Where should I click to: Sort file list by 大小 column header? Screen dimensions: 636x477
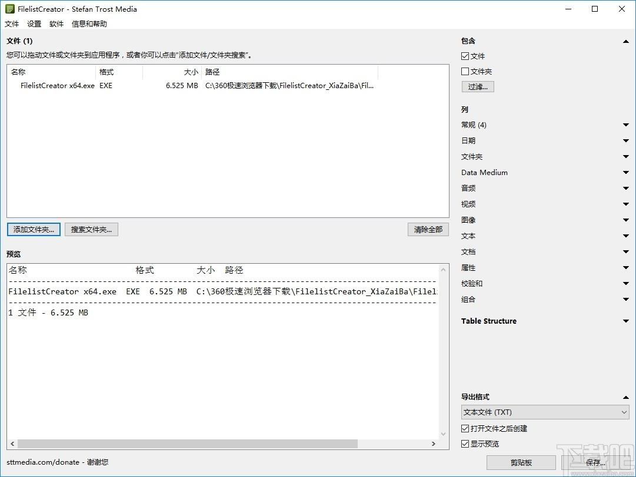click(172, 72)
